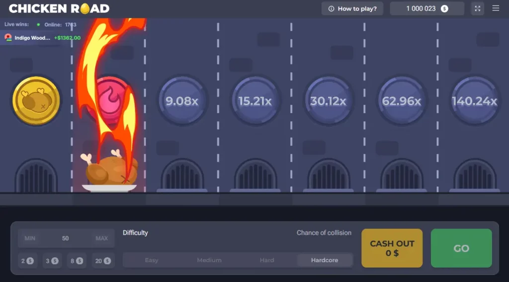Set bet to MIN
Viewport: 509px width, 282px height.
(x=30, y=238)
